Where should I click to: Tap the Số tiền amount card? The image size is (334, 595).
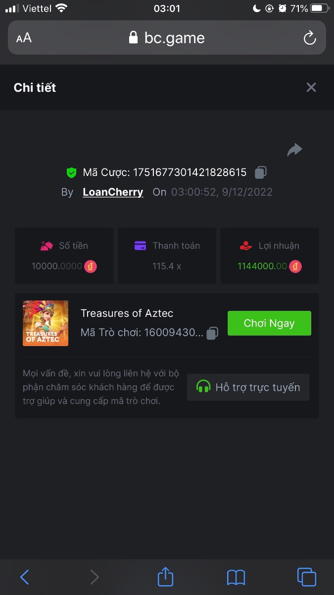[64, 256]
